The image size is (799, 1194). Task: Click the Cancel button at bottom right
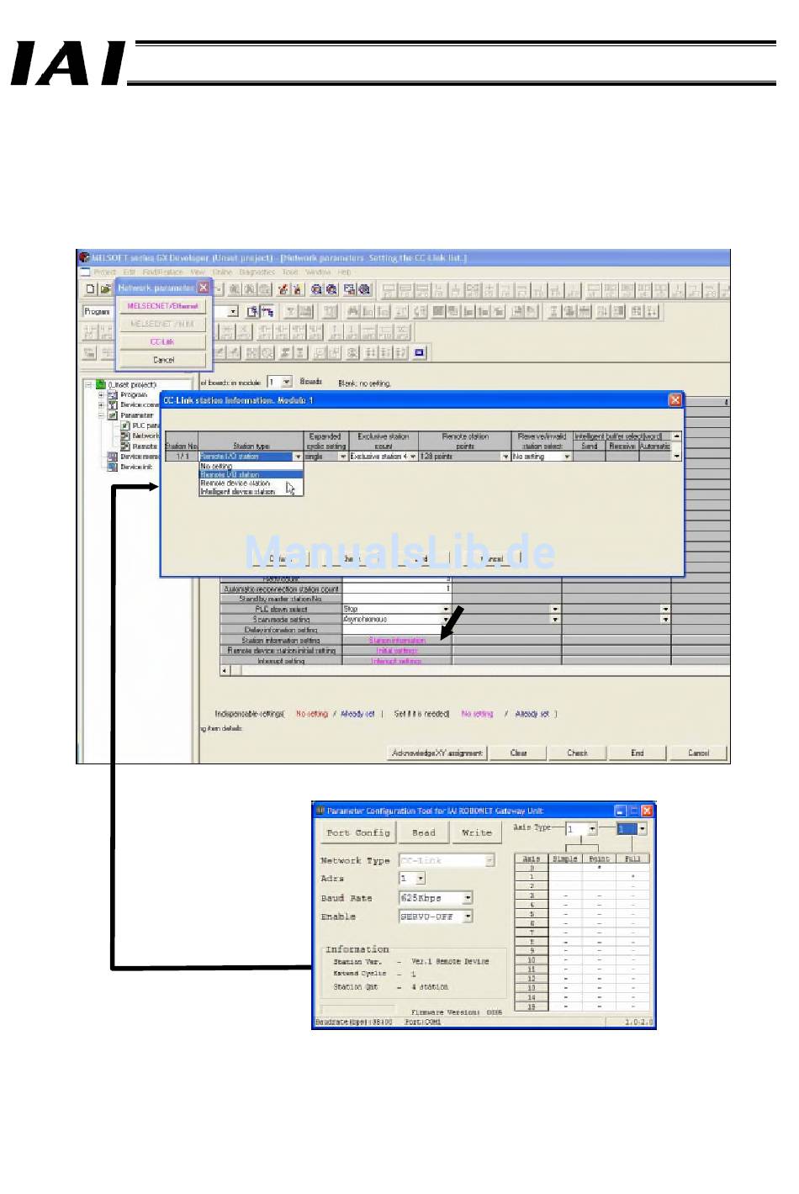[x=699, y=753]
